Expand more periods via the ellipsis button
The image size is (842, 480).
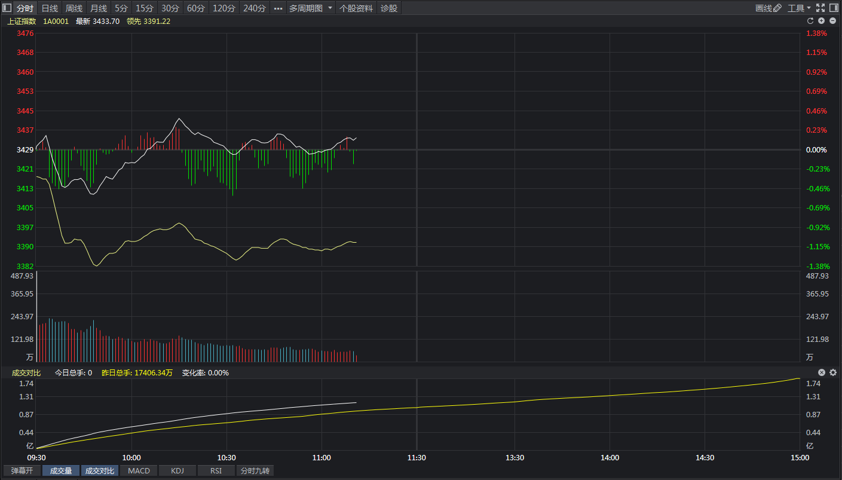[278, 8]
